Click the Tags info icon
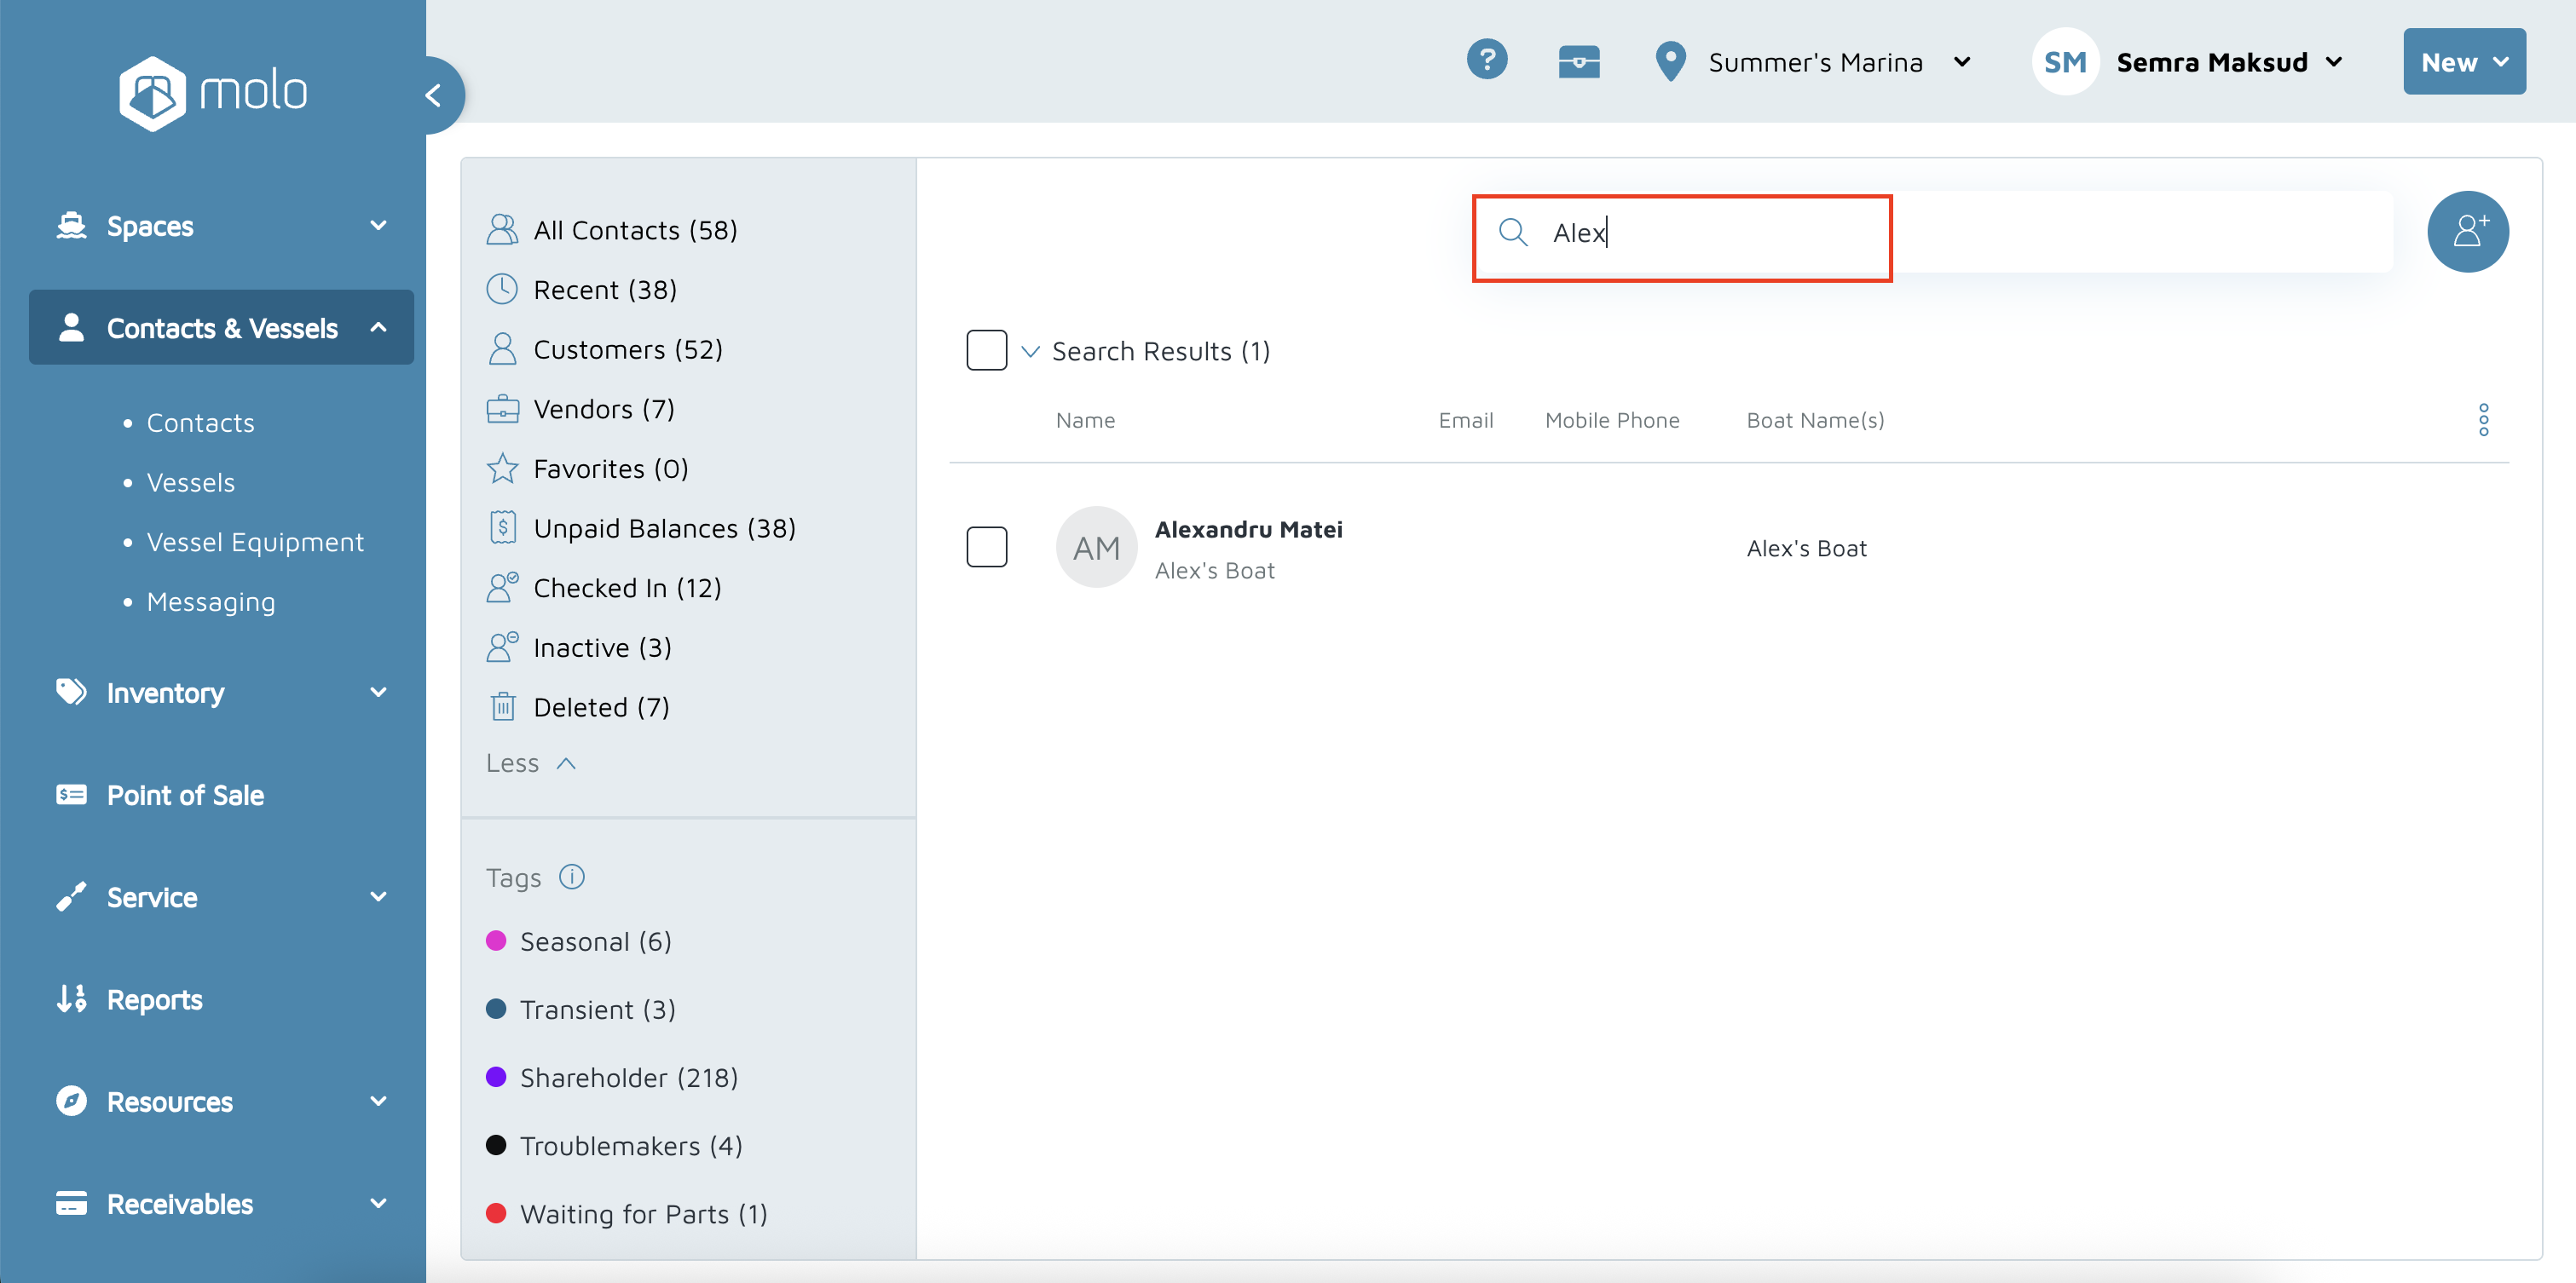This screenshot has height=1283, width=2576. tap(572, 877)
